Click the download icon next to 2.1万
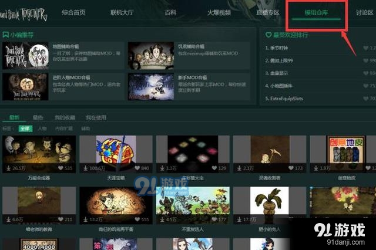 pyautogui.click(x=239, y=168)
